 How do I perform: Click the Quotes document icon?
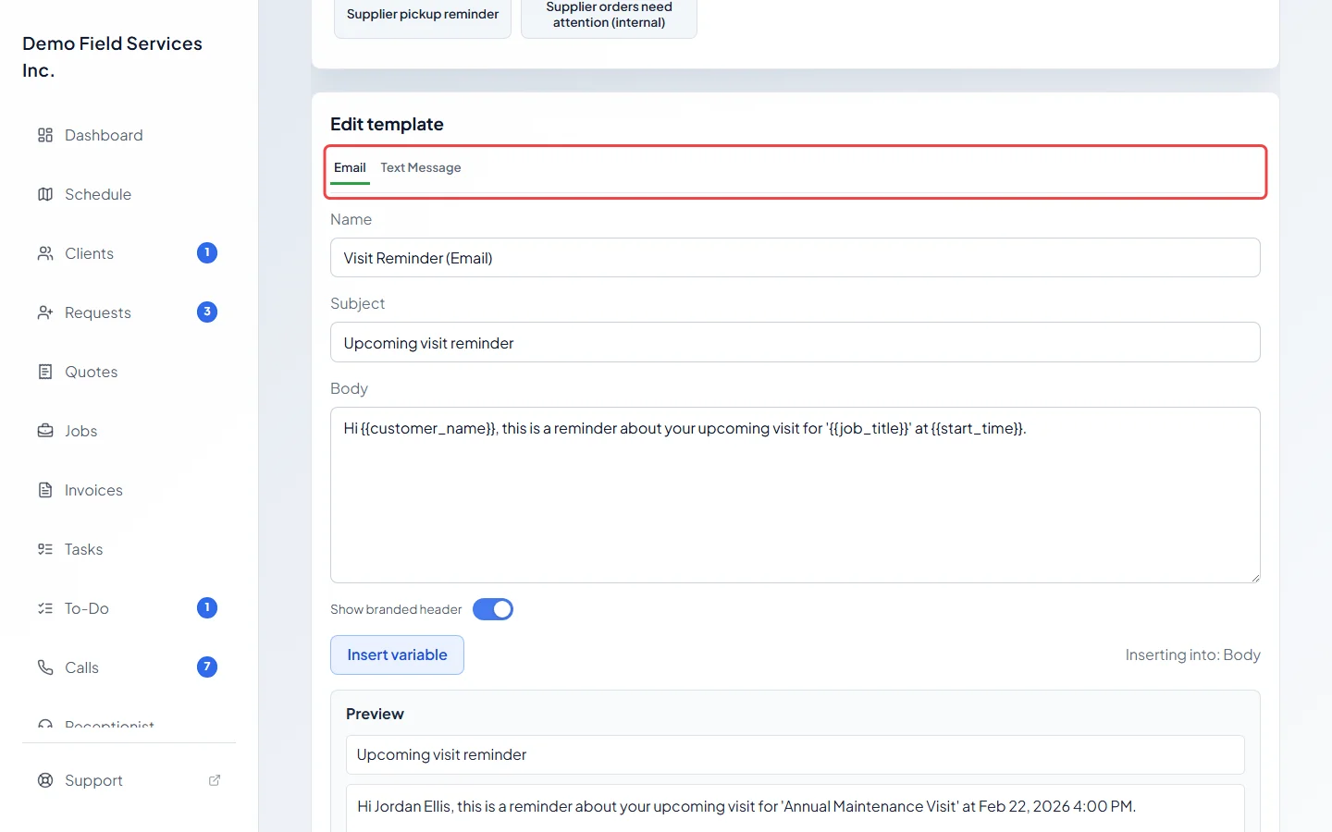coord(45,372)
